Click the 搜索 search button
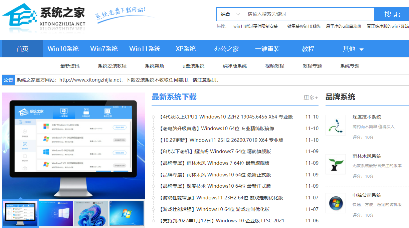 [392, 14]
